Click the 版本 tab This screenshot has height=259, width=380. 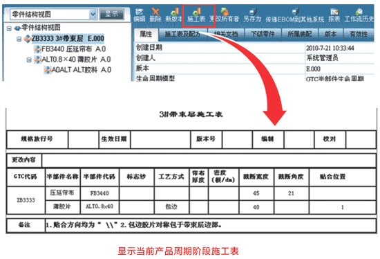pos(330,34)
